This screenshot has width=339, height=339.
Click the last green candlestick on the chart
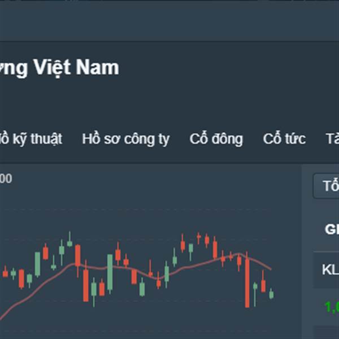pos(271,294)
